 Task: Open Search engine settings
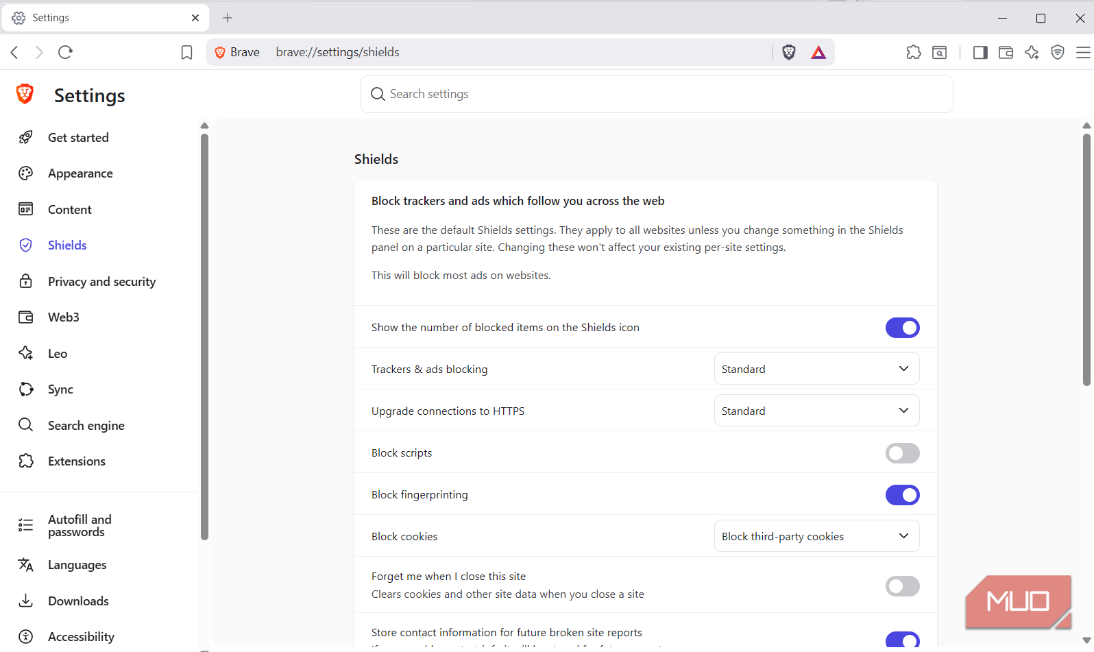coord(86,425)
